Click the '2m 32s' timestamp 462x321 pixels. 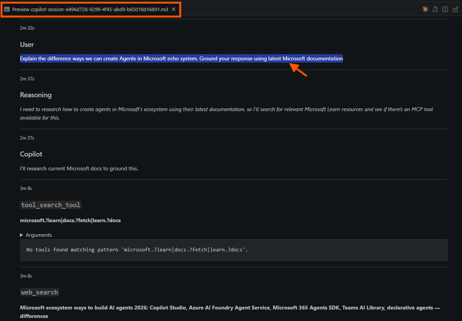[27, 28]
